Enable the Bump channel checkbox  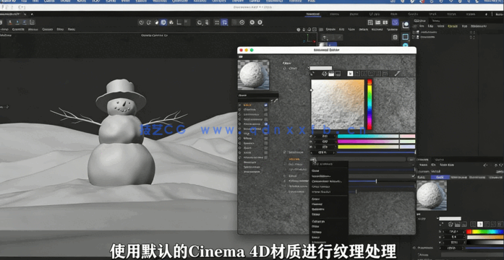click(266, 139)
